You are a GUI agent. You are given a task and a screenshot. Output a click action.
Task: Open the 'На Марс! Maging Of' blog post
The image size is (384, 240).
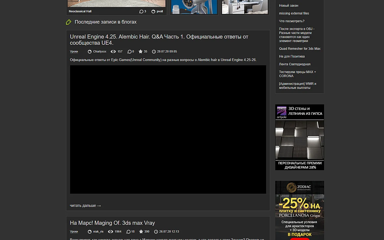coord(112,223)
